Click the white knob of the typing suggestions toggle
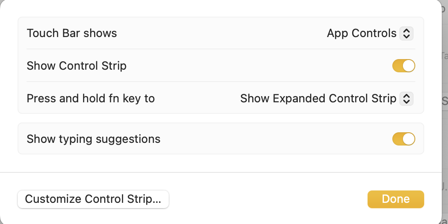The height and width of the screenshot is (224, 448). (x=409, y=139)
